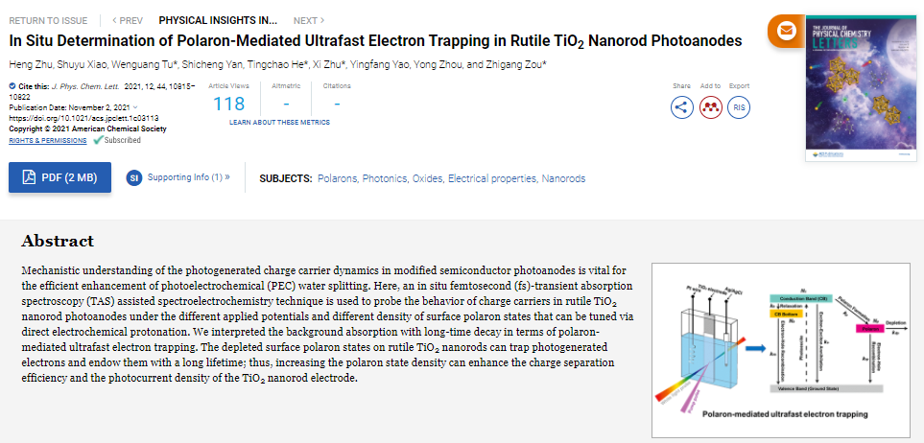Click the green Subscribed checkmark
The width and height of the screenshot is (924, 443).
[98, 140]
